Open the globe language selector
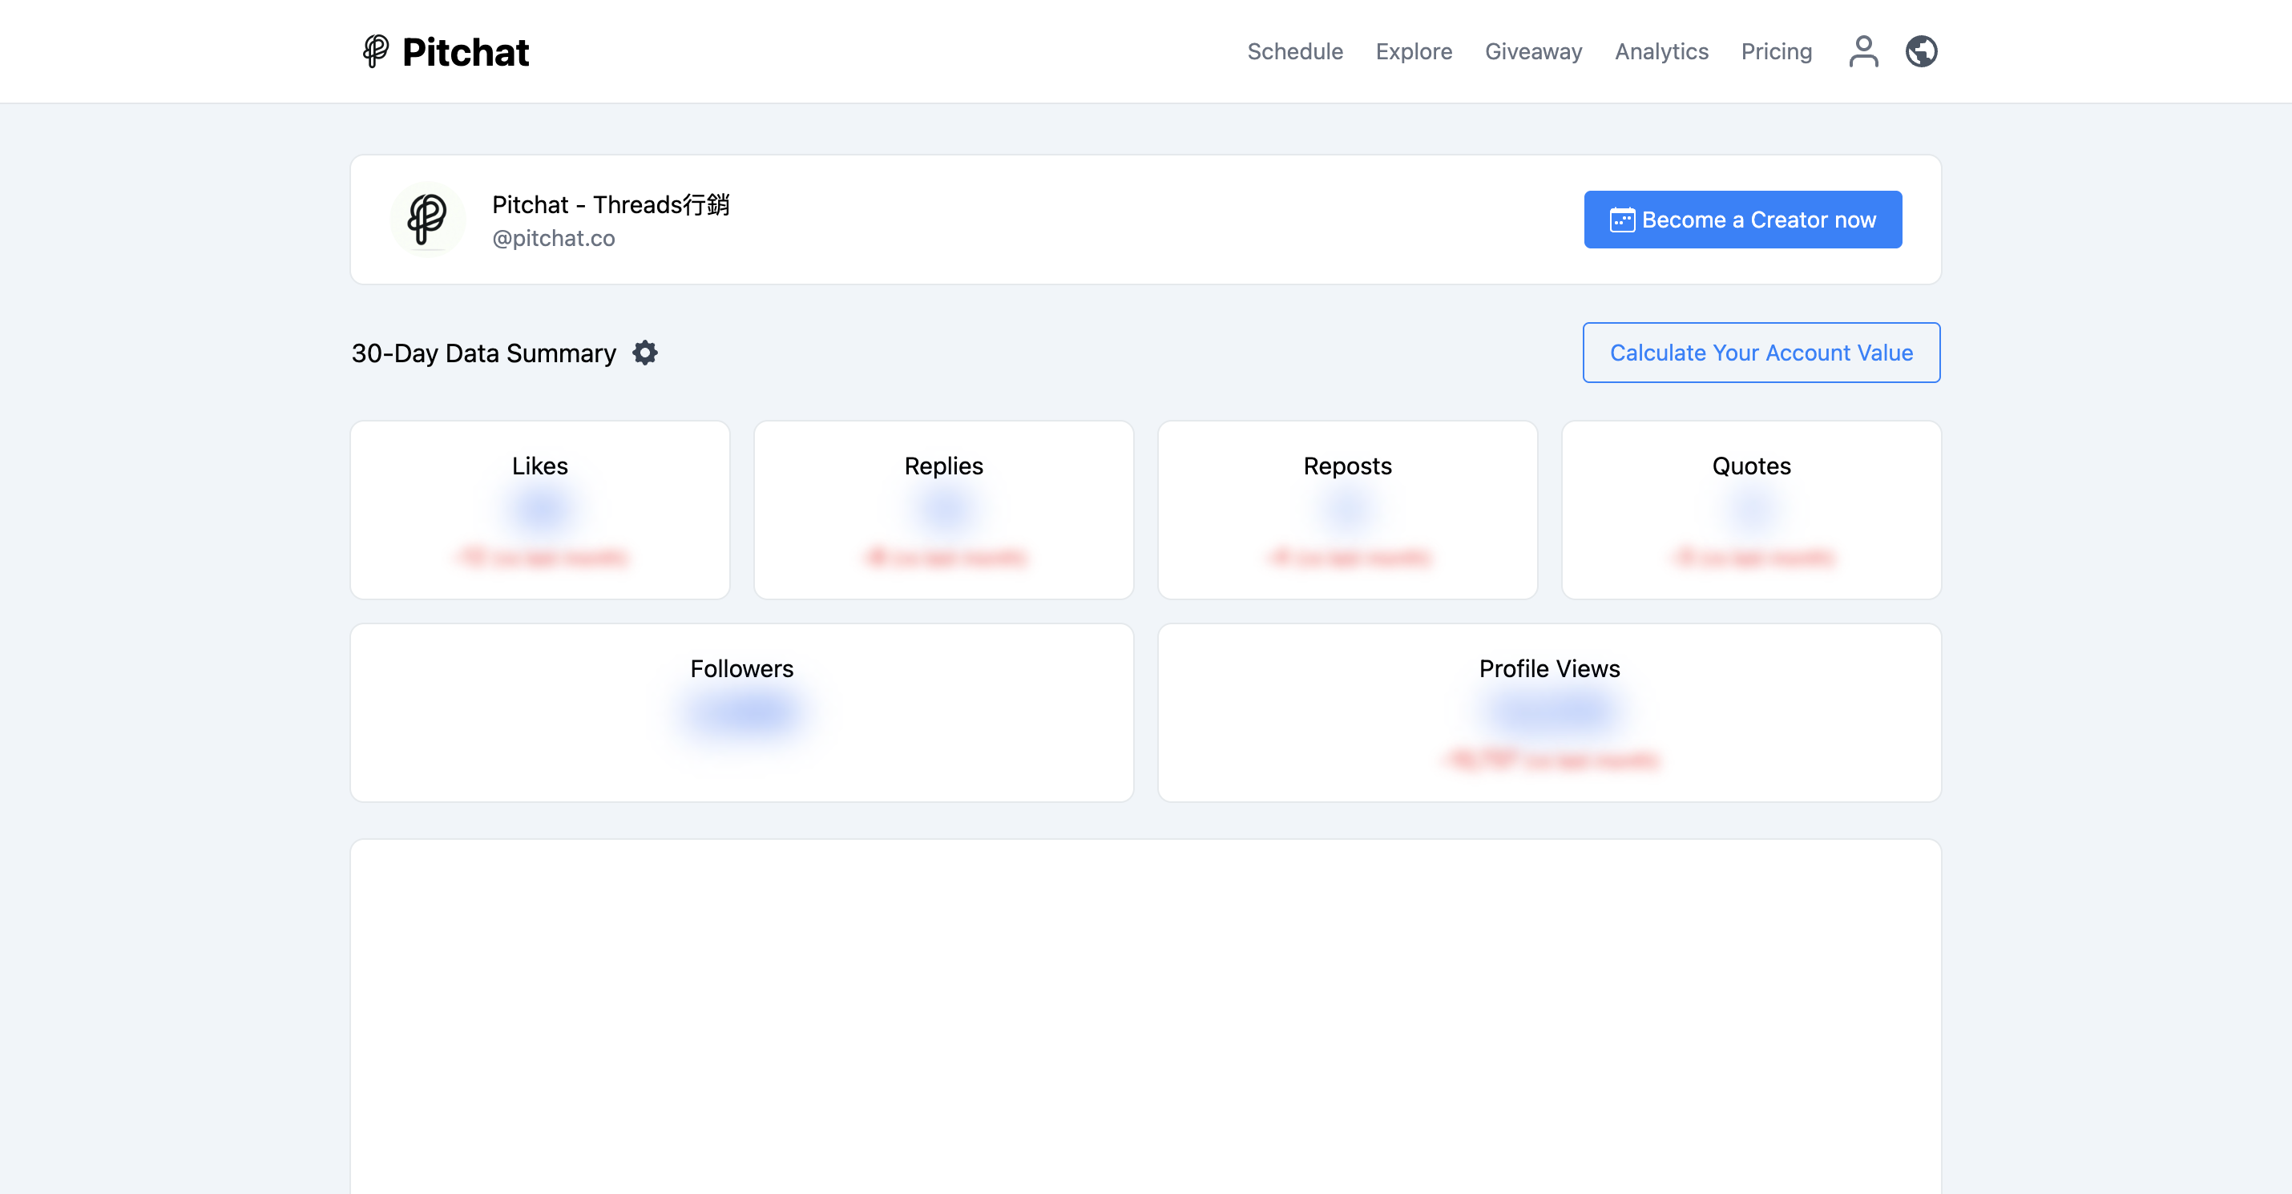This screenshot has height=1194, width=2292. pos(1921,50)
